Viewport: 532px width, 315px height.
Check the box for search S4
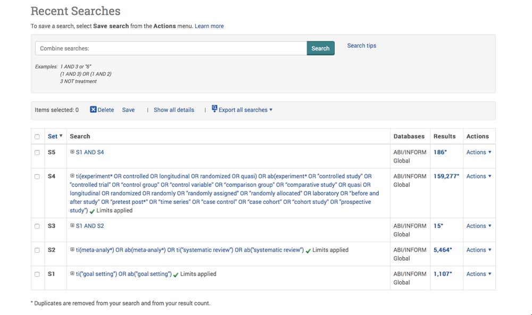click(37, 176)
